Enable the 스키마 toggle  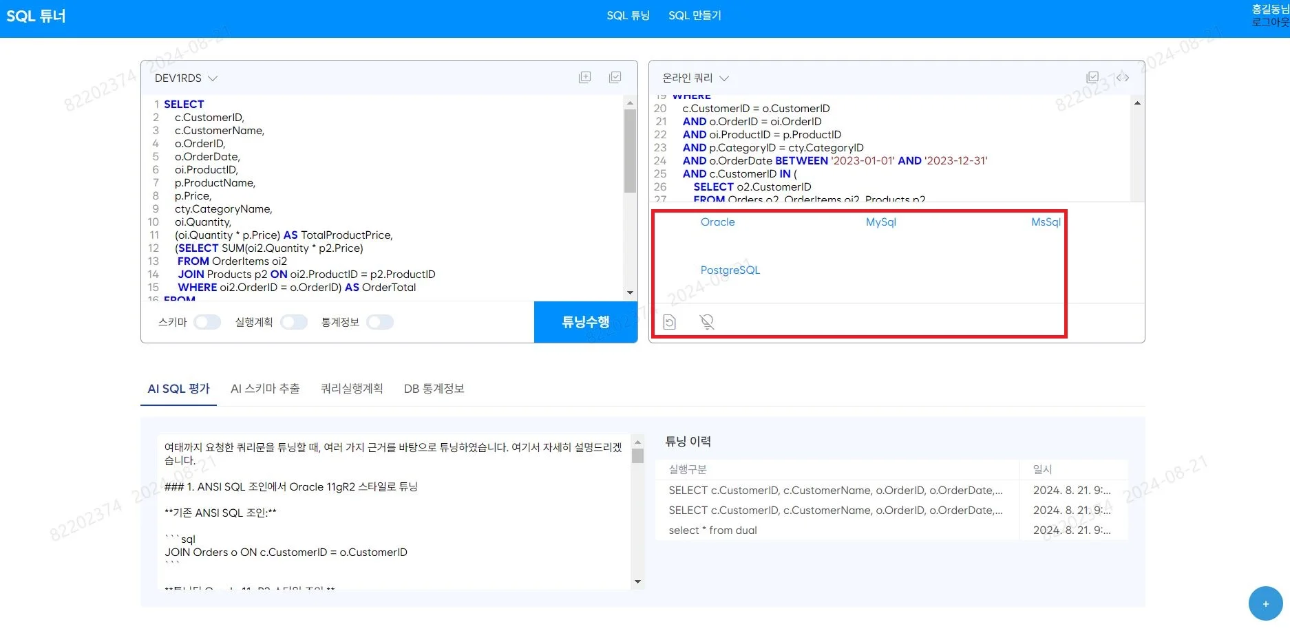point(207,321)
